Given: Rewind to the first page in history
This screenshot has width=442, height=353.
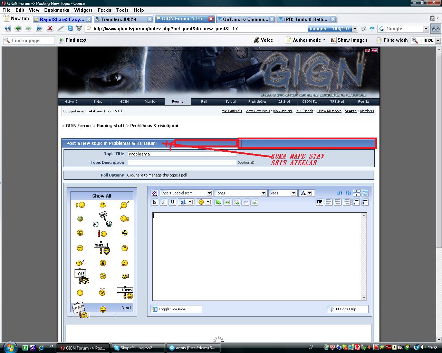Looking at the screenshot, I should (x=7, y=29).
